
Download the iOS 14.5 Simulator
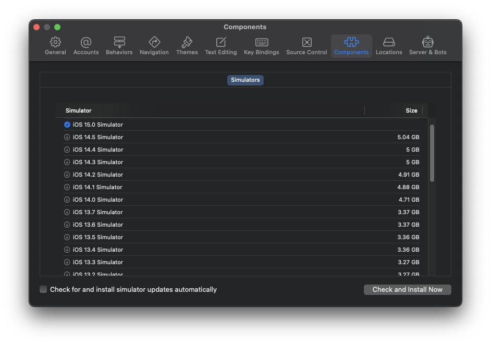pos(67,137)
